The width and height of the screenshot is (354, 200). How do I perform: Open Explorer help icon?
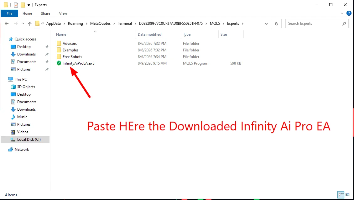[349, 13]
